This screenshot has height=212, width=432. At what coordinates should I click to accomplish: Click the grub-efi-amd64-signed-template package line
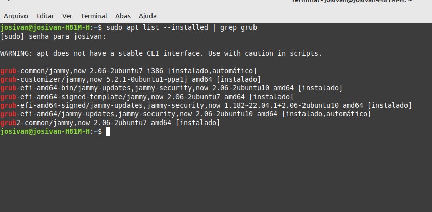pos(146,97)
